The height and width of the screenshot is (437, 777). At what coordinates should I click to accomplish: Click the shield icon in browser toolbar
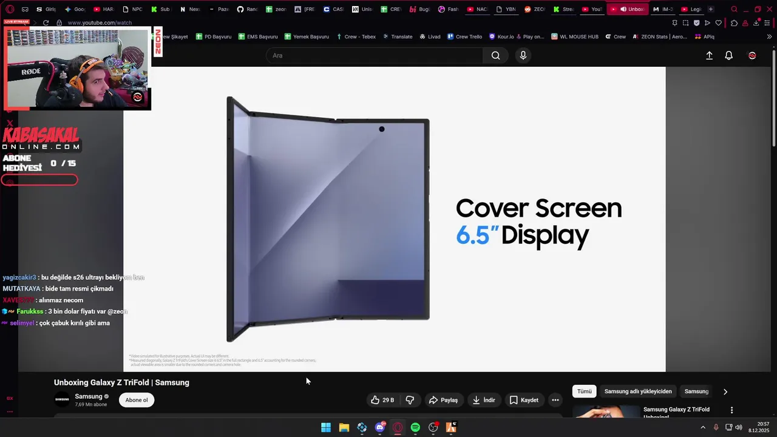tap(696, 23)
